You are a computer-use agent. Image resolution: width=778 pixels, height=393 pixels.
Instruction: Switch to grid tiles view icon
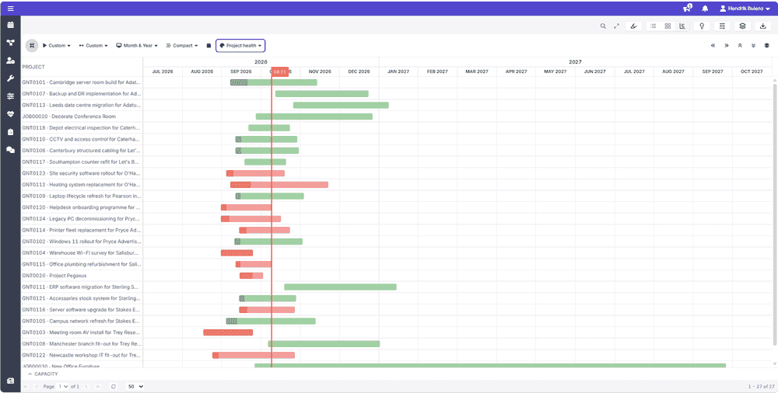[668, 26]
